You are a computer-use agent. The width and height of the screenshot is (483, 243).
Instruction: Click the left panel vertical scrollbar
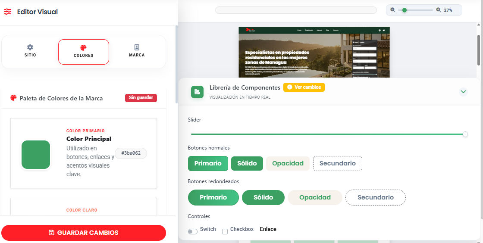tap(176, 65)
